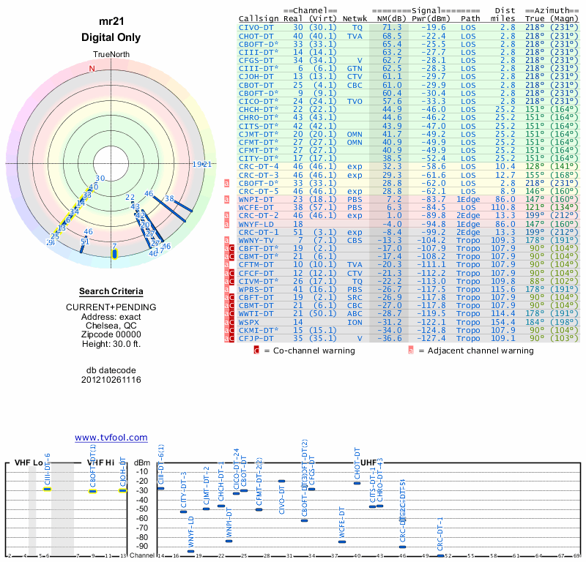Select the CIVO-DT callsign row
The width and height of the screenshot is (586, 562).
409,28
